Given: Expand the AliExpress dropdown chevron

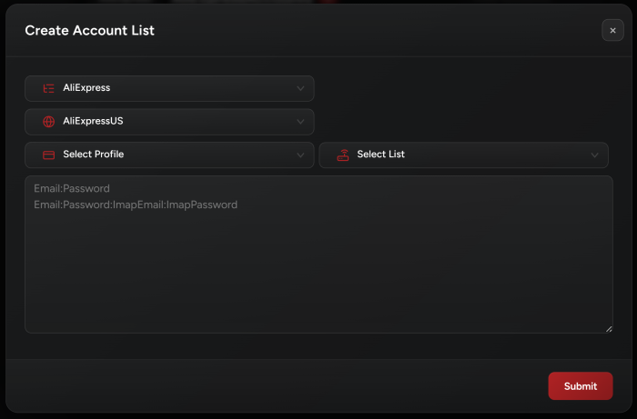Looking at the screenshot, I should click(x=300, y=88).
